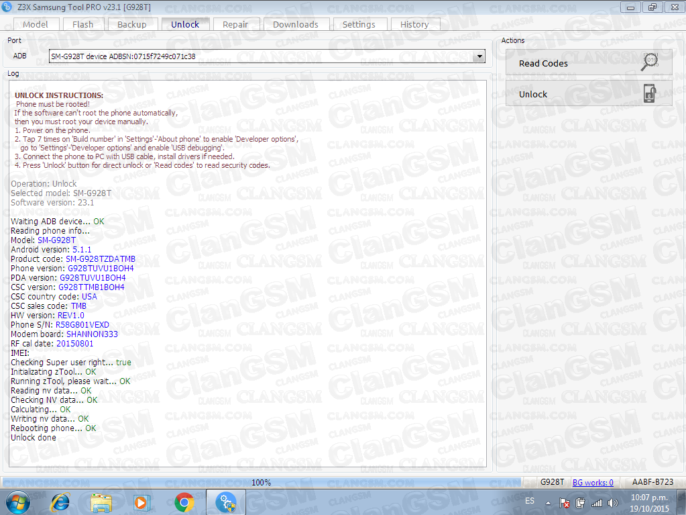Screen dimensions: 686x515
Task: Click the unlock phone padlock icon
Action: tap(650, 93)
